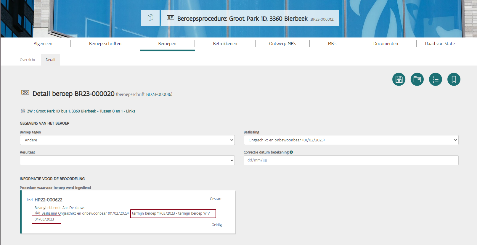Follow the ZW Groot Park 1D bus 1 link

[x=81, y=111]
